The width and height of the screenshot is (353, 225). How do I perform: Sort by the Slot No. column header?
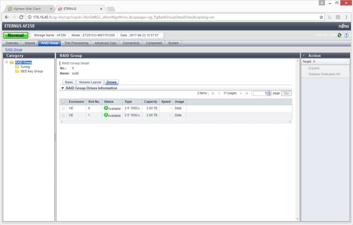click(x=94, y=102)
